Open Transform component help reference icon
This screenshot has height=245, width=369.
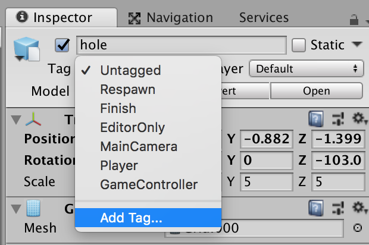[316, 119]
